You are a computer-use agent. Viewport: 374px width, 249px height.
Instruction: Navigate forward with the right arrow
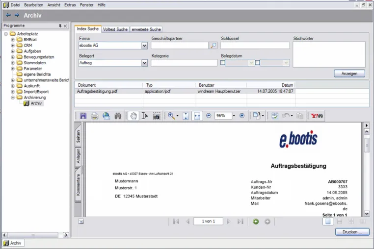click(17, 15)
